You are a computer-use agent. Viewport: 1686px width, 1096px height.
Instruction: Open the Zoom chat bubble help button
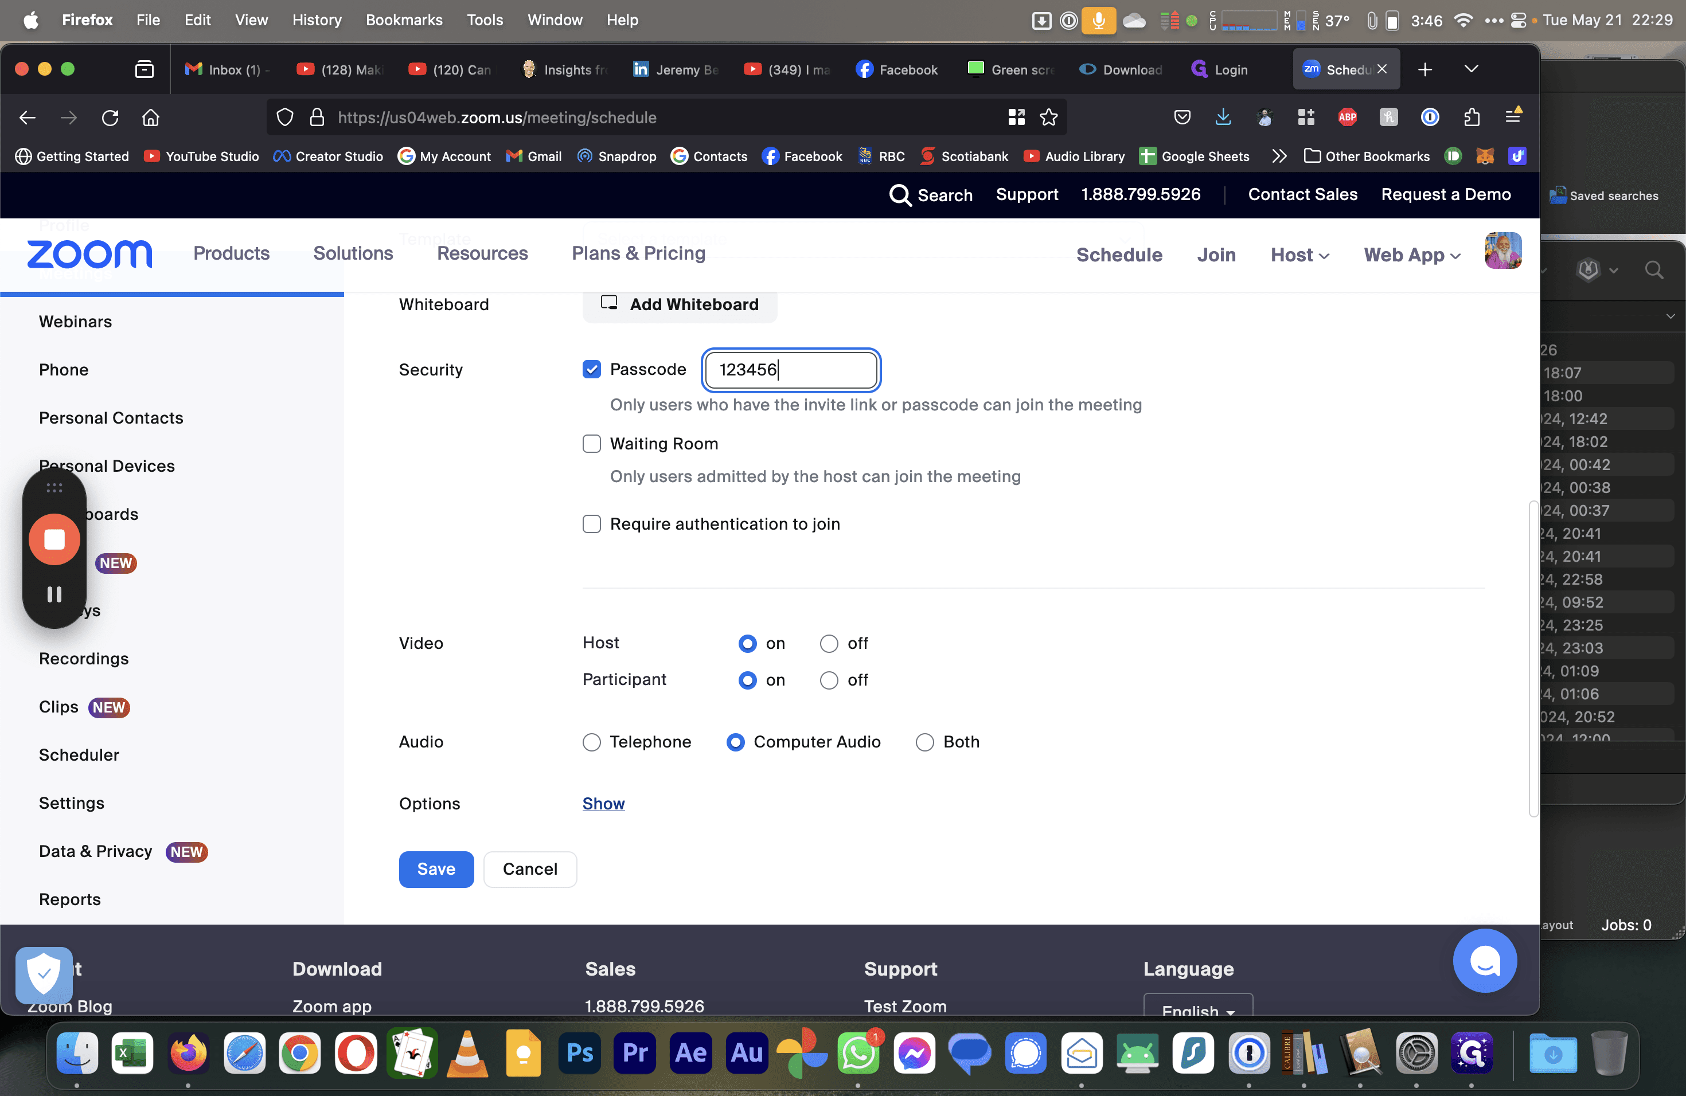pyautogui.click(x=1484, y=960)
